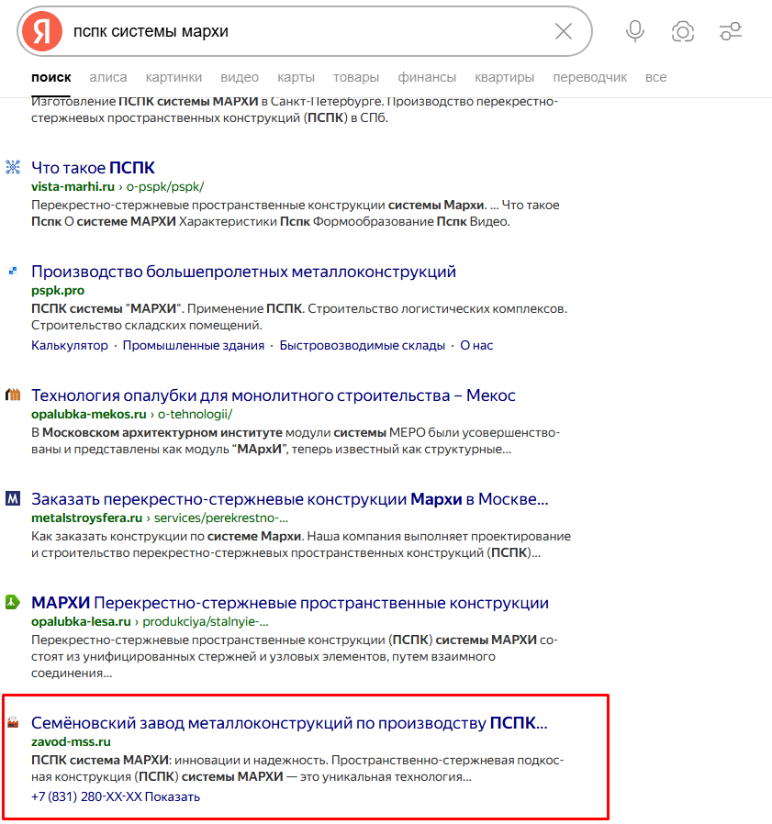Screen dimensions: 772x824
Task: Open the "карты" tab
Action: 296,77
